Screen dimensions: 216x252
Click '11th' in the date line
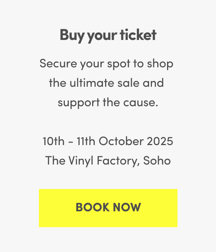(86, 141)
